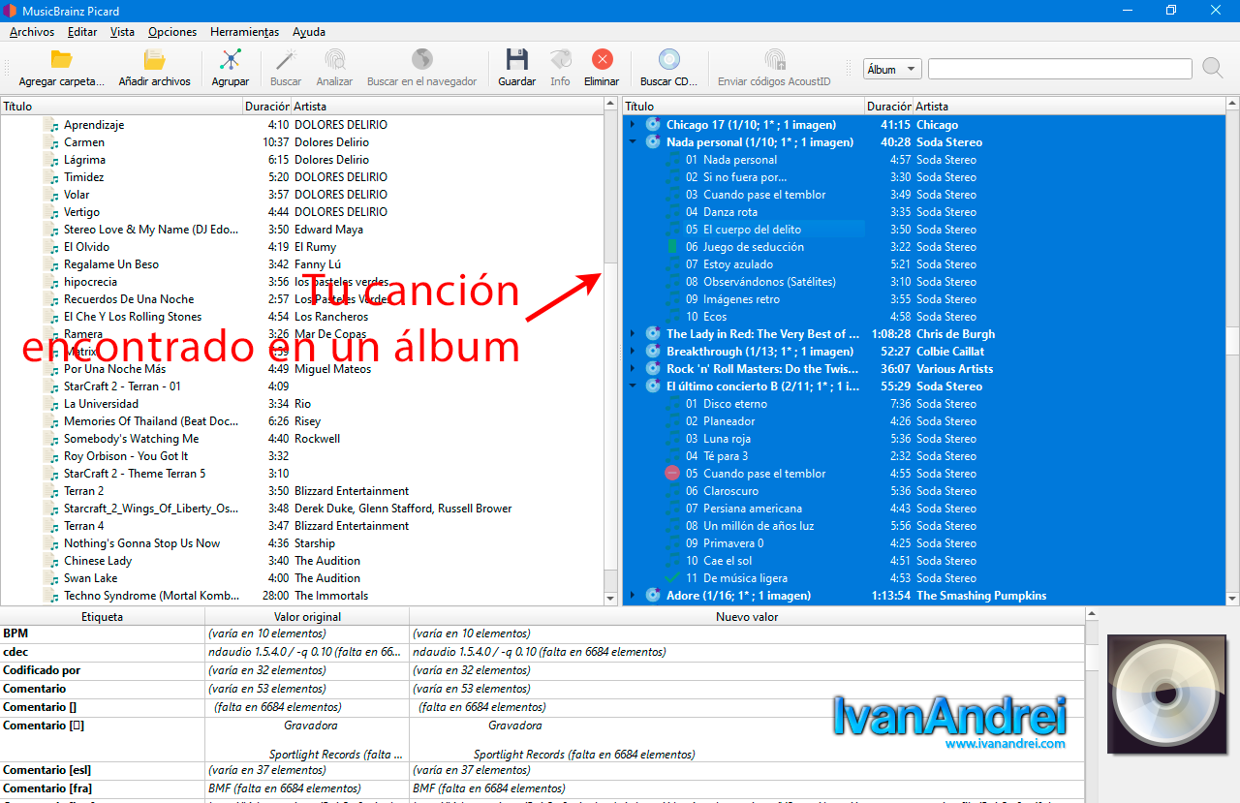This screenshot has height=803, width=1240.
Task: Click the Adore album disc icon
Action: pos(653,595)
